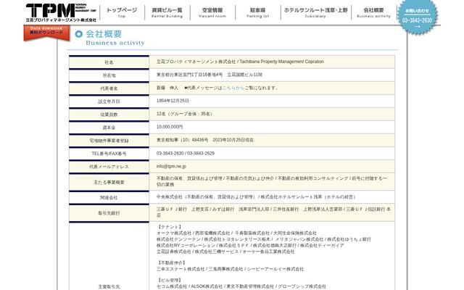Click the 【ビル管理】 section heading
Image resolution: width=464 pixels, height=290 pixels.
tap(169, 281)
